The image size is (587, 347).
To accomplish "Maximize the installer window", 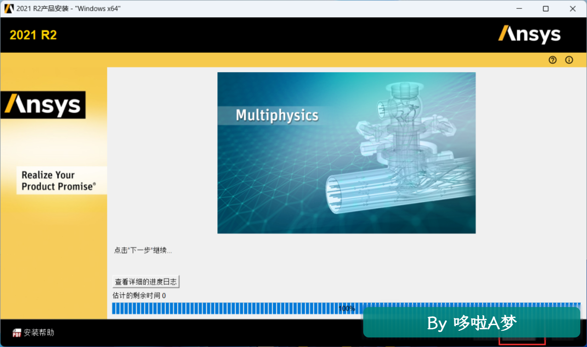I will coord(546,8).
